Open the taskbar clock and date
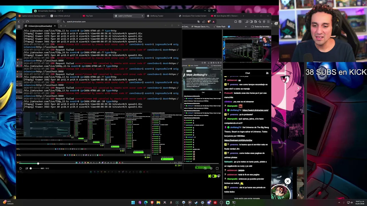The height and width of the screenshot is (206, 367). click(x=360, y=203)
